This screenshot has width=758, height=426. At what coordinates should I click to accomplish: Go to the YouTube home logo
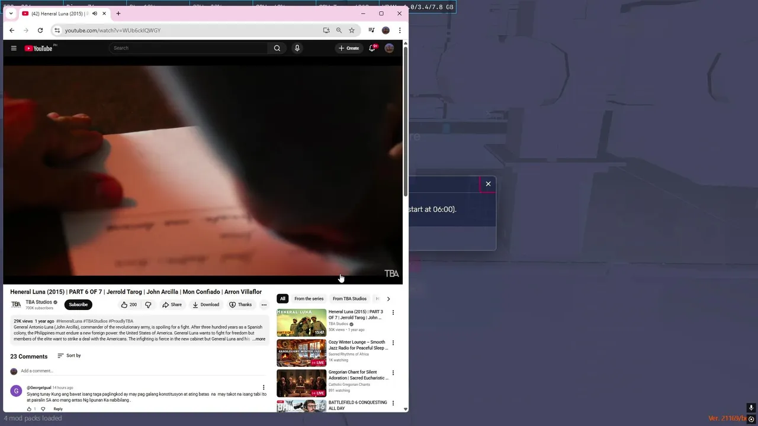pos(39,48)
